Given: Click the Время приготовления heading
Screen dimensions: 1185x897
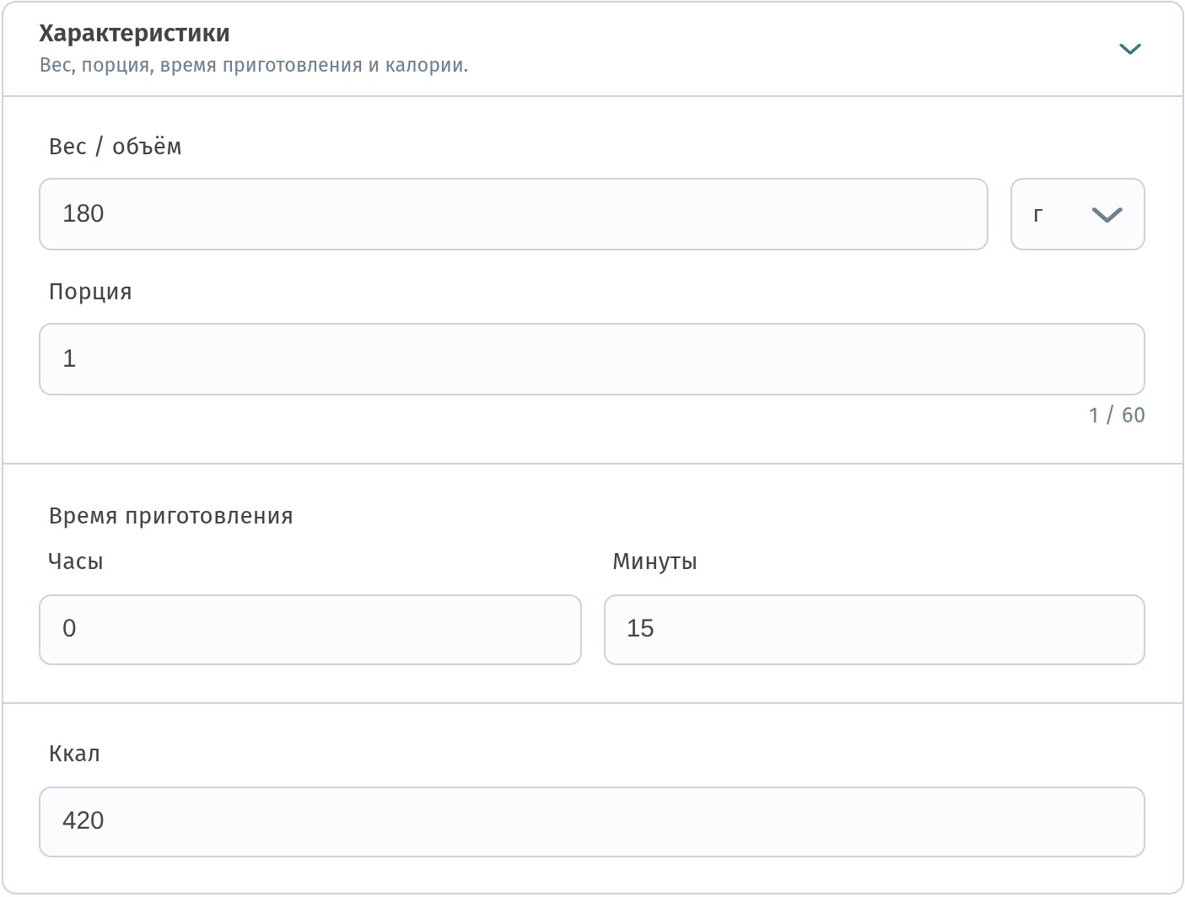Looking at the screenshot, I should click(171, 516).
